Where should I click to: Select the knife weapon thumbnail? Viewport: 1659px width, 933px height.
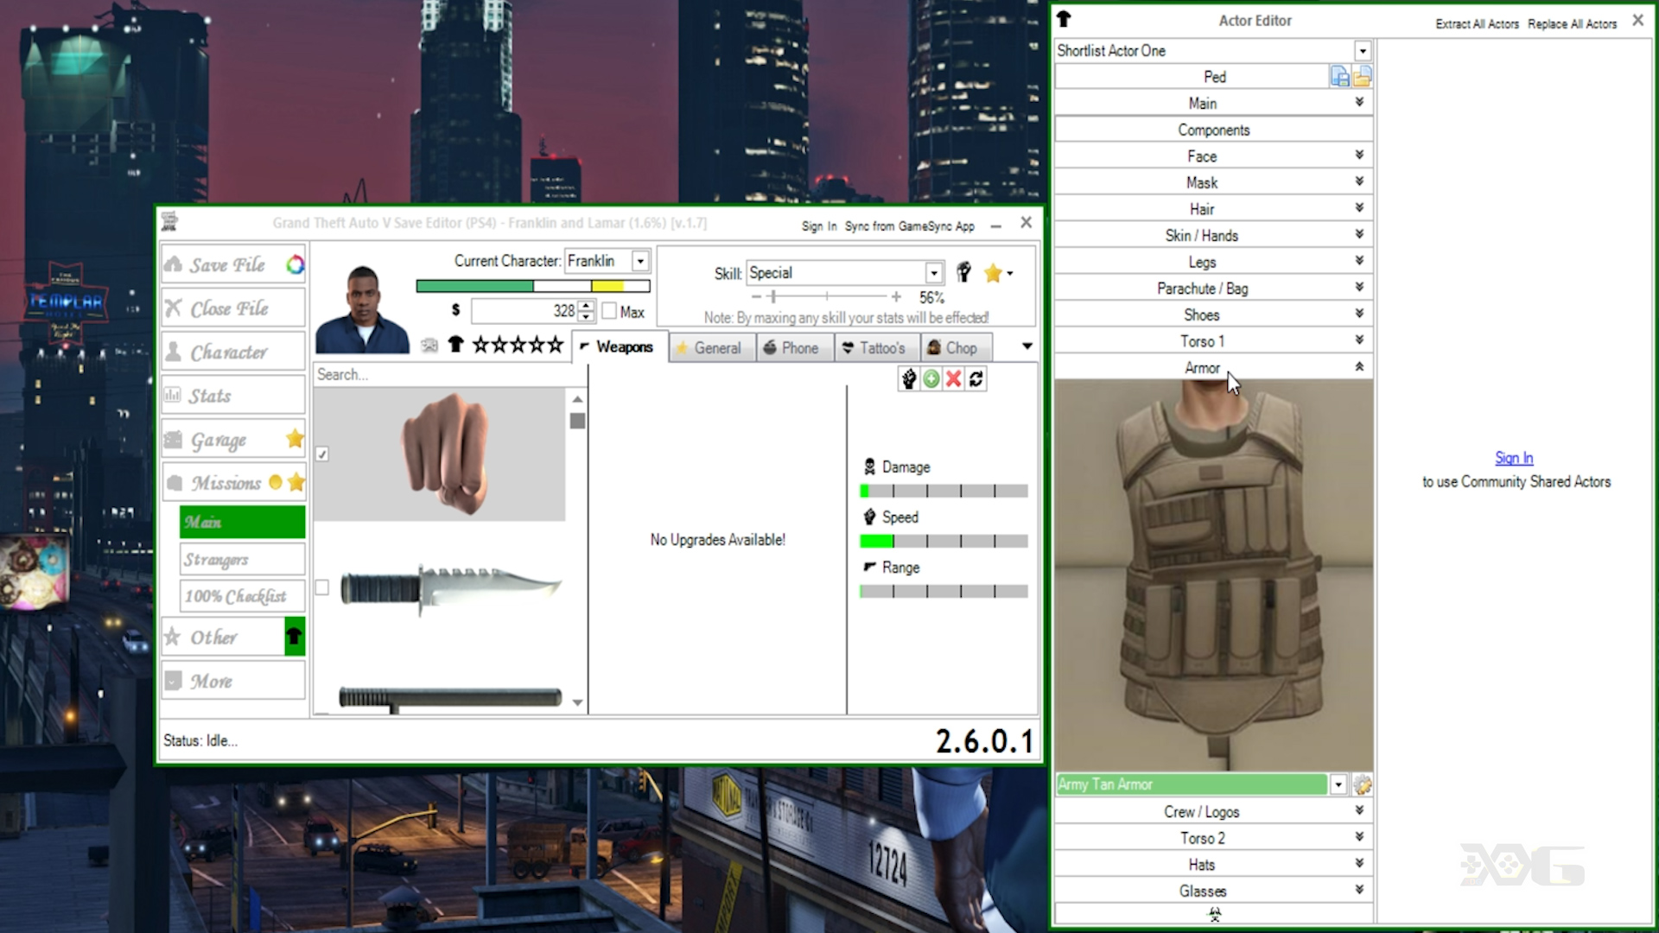(x=450, y=587)
